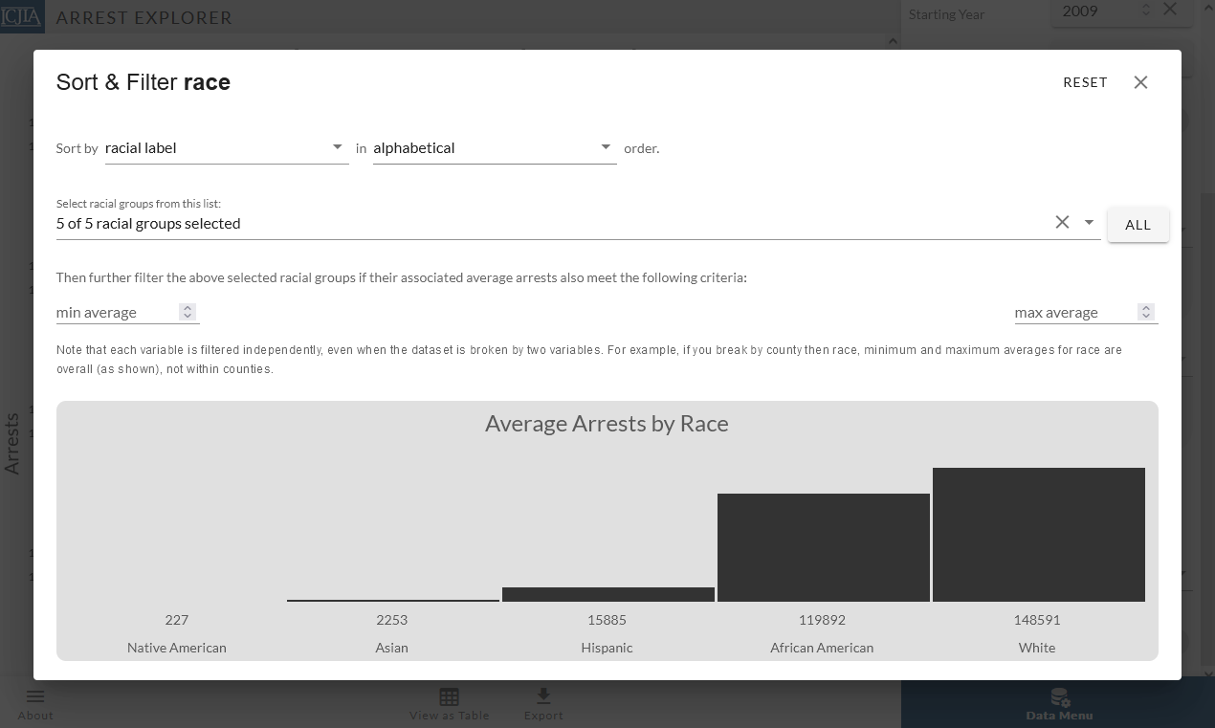
Task: Click the max average stepper arrows
Action: pos(1145,312)
